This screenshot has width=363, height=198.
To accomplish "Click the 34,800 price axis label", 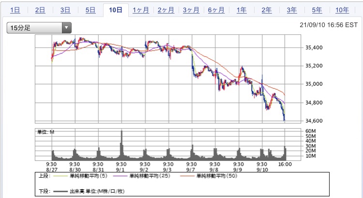I will (x=314, y=103).
